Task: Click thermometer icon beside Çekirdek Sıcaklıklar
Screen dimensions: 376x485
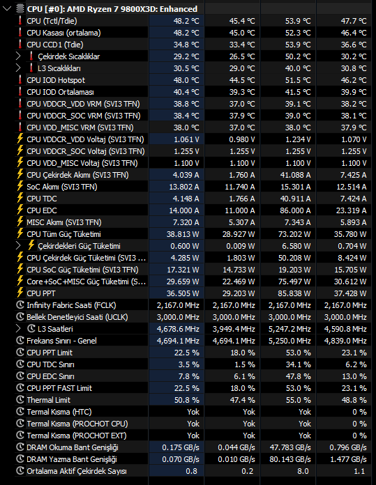Action: pos(31,56)
